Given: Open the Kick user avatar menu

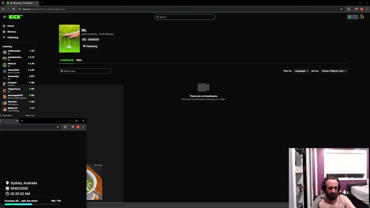Looking at the screenshot, I should click(x=362, y=17).
